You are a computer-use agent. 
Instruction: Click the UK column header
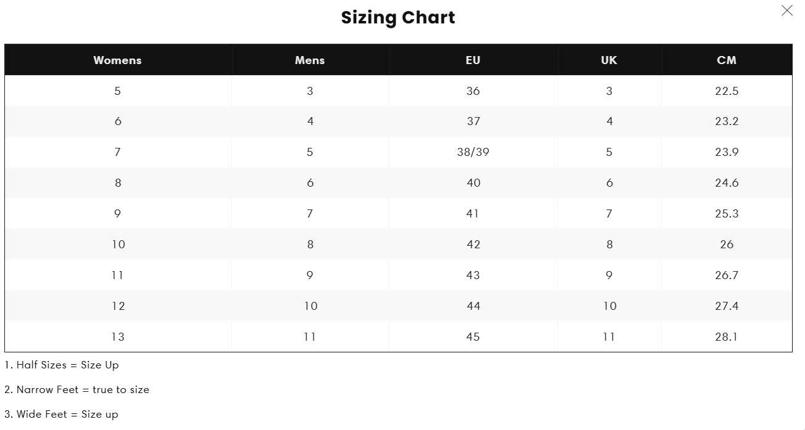[x=609, y=60]
